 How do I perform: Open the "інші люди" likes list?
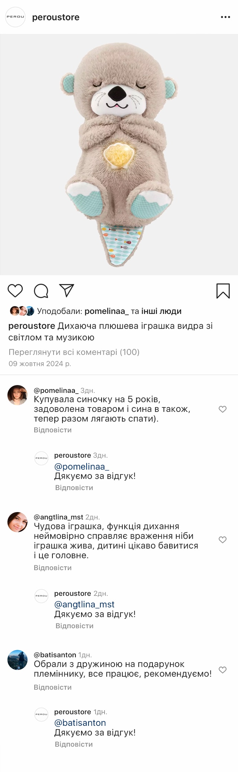pos(161,311)
